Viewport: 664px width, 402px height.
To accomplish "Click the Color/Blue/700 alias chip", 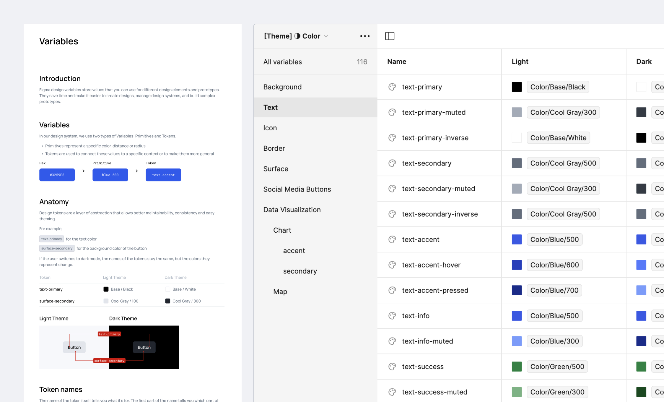I will (554, 290).
